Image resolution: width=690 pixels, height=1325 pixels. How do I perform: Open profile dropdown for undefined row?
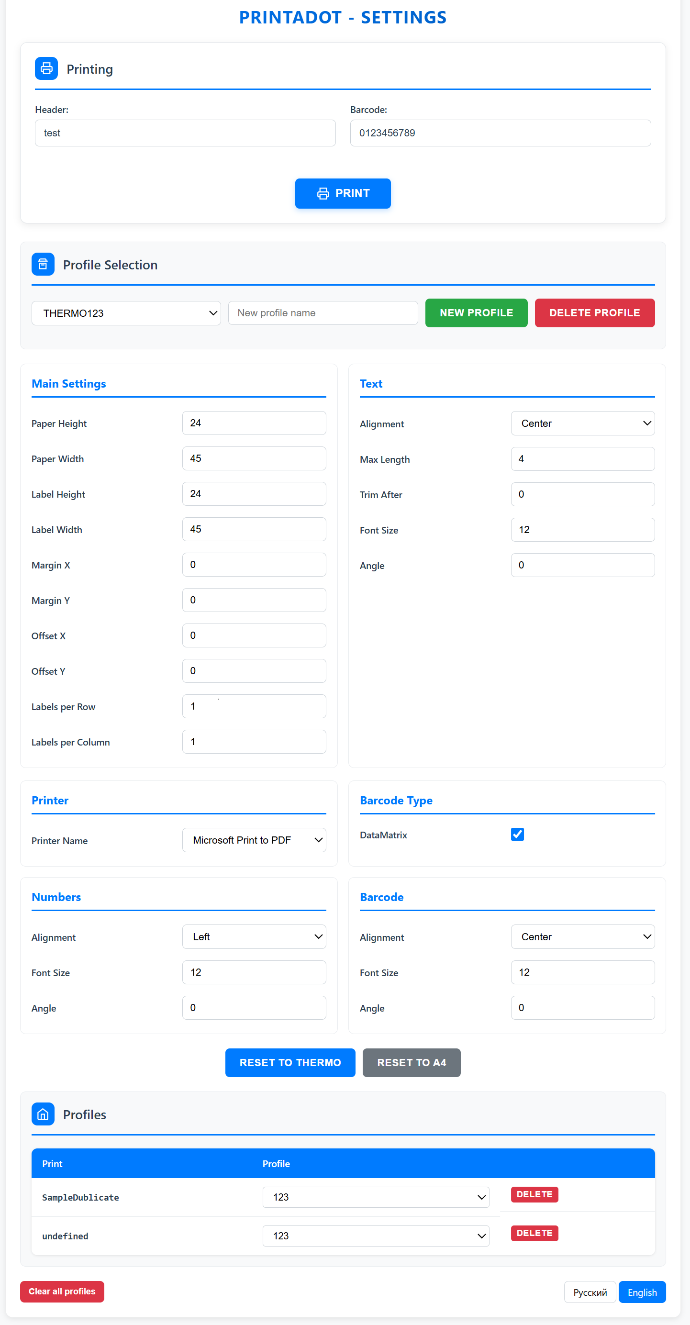[376, 1236]
